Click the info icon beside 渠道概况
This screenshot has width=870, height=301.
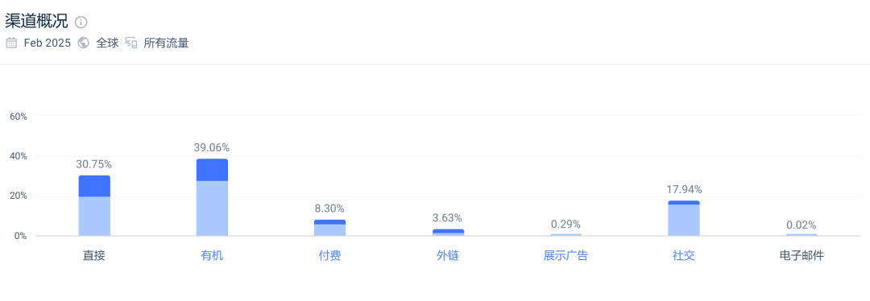tap(81, 23)
